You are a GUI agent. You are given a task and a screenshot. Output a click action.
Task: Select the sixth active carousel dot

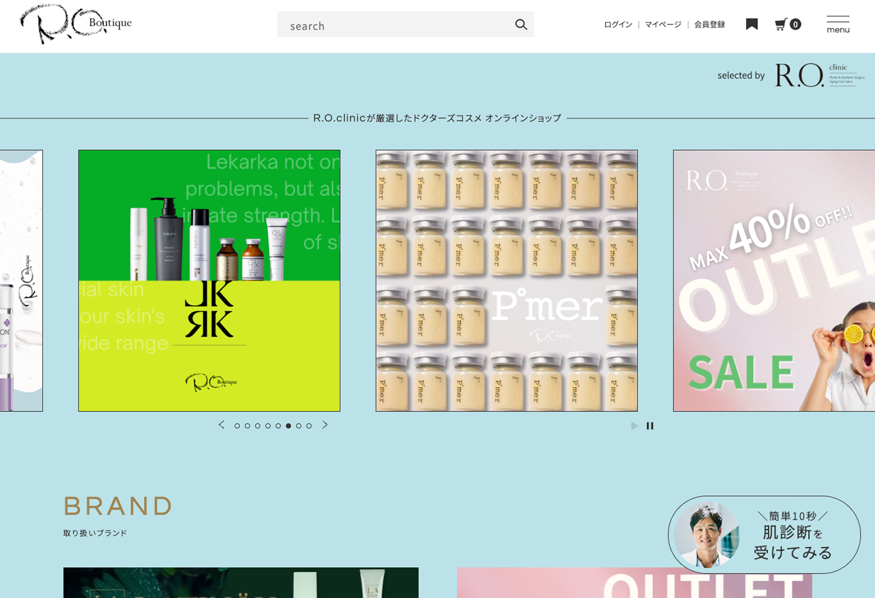[288, 426]
